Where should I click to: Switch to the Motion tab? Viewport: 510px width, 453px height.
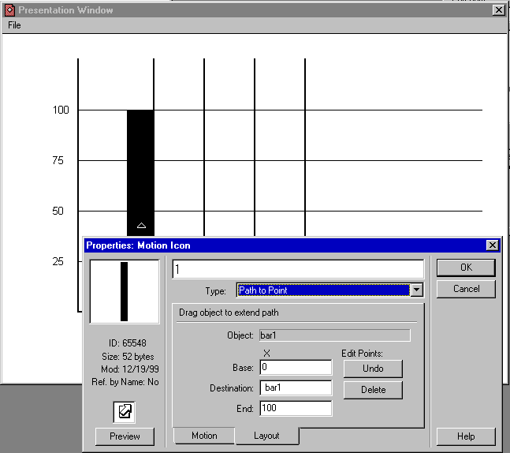(204, 436)
